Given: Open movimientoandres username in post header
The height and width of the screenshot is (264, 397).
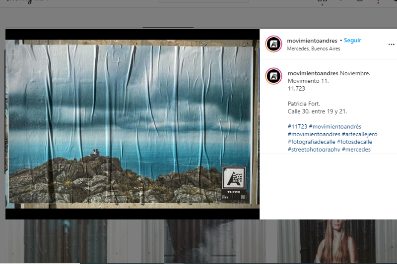Looking at the screenshot, I should pyautogui.click(x=312, y=41).
